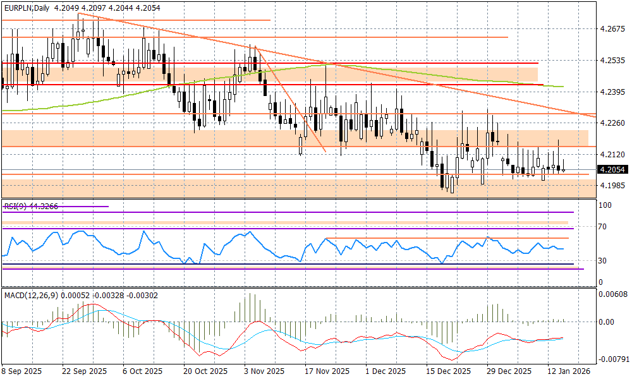The image size is (632, 379).
Task: Select the MACD 0.00608 scale label
Action: point(612,294)
